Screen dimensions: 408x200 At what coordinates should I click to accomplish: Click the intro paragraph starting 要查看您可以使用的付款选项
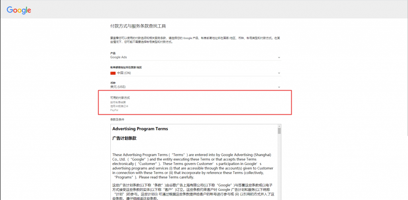(x=195, y=40)
